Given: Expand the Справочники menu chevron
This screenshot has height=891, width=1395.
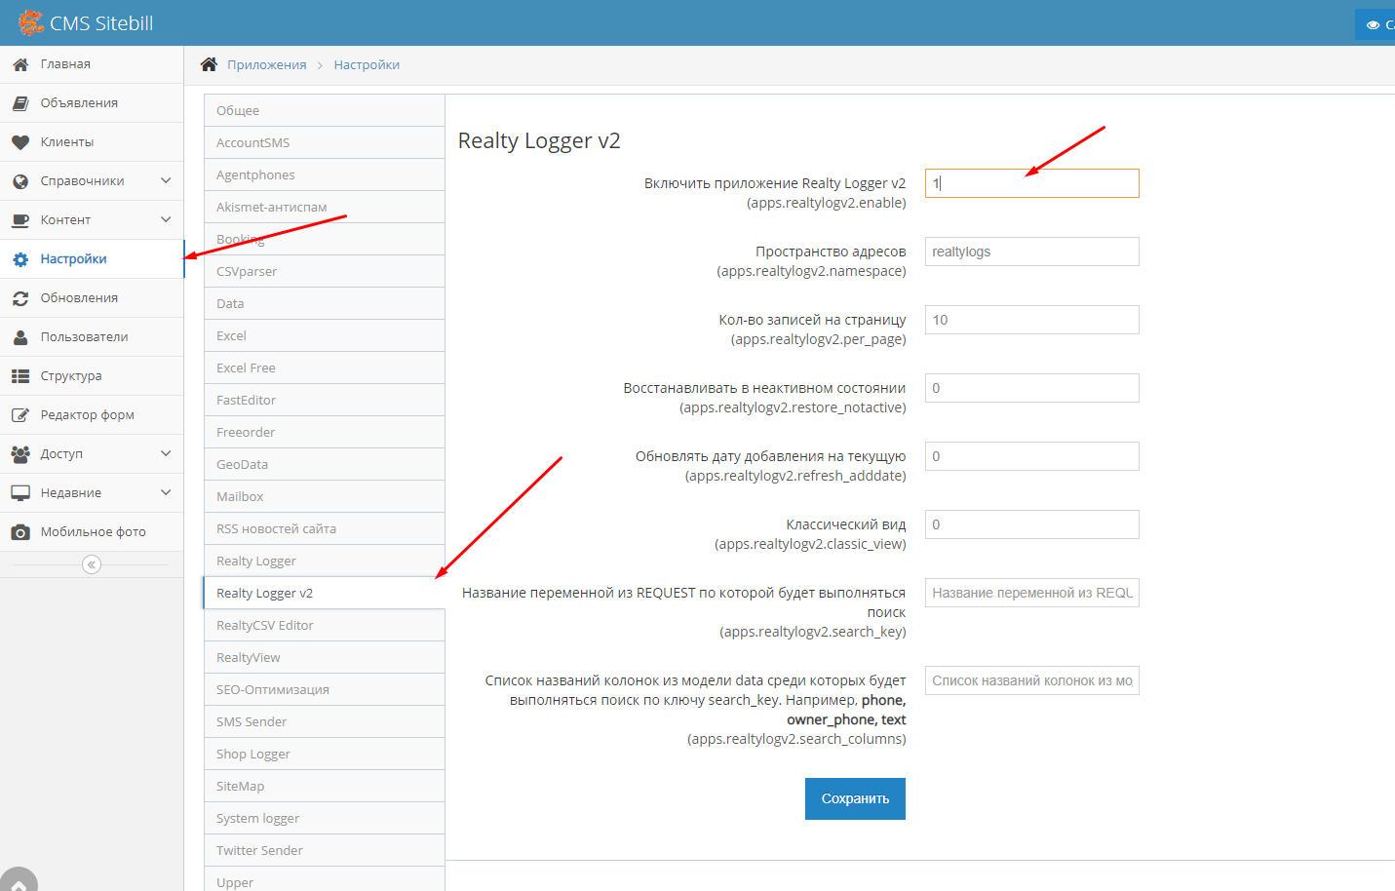Looking at the screenshot, I should pos(166,181).
